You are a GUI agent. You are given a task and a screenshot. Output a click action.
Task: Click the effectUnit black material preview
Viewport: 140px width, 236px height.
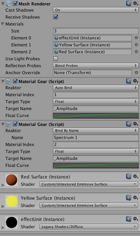[12, 222]
